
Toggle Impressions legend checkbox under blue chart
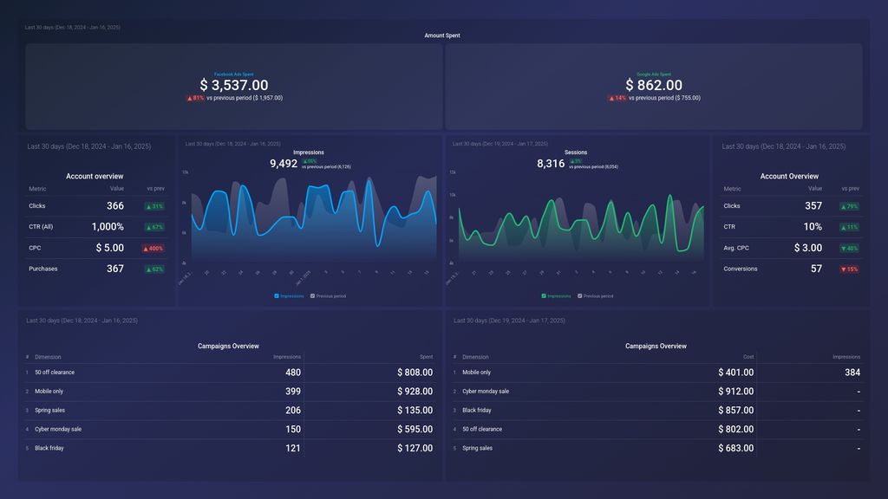pos(277,296)
